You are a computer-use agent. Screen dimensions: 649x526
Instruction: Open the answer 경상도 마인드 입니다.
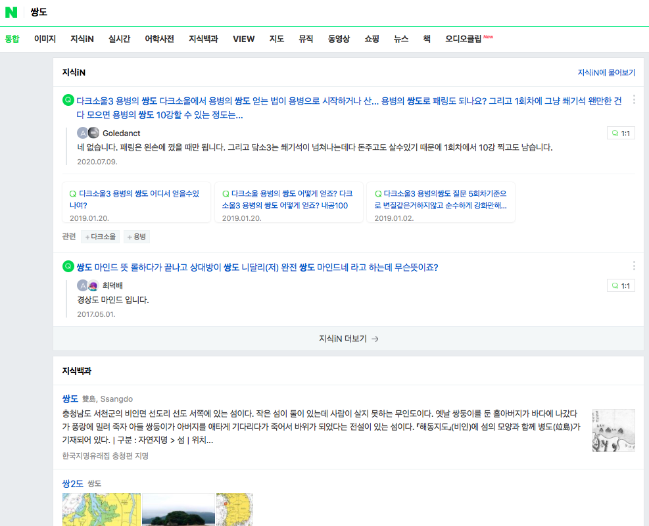(x=113, y=300)
